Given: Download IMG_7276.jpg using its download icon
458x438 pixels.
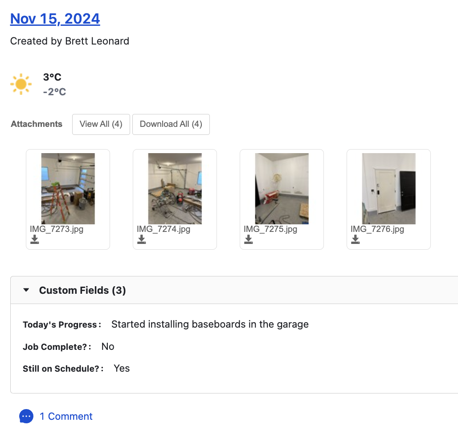Looking at the screenshot, I should point(355,239).
